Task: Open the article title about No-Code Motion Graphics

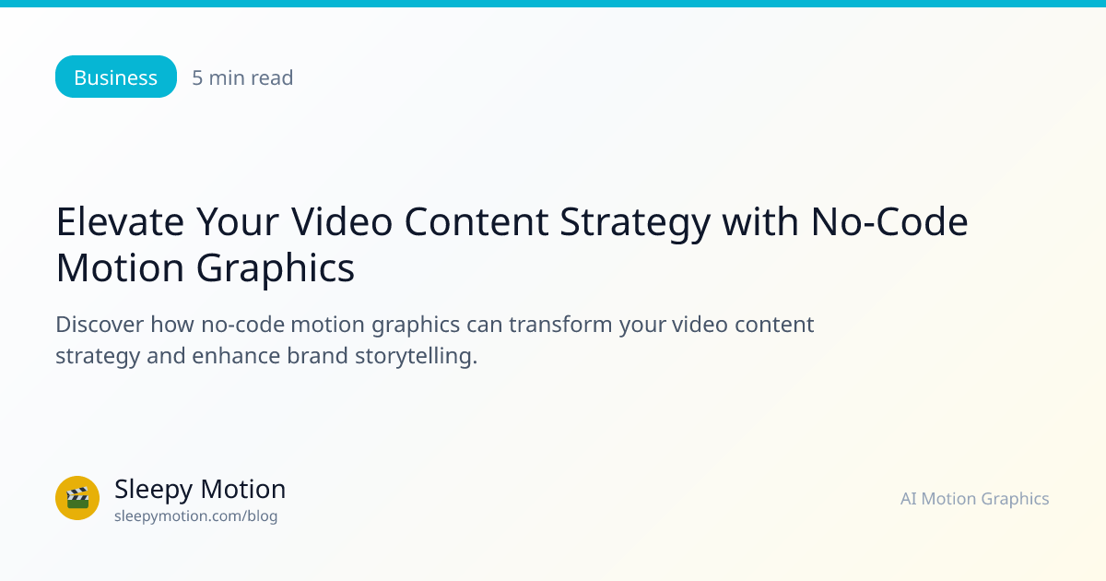Action: [x=512, y=244]
